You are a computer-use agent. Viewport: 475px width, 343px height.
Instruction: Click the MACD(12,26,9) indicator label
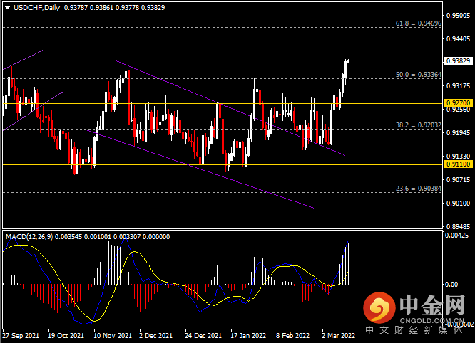(x=29, y=237)
